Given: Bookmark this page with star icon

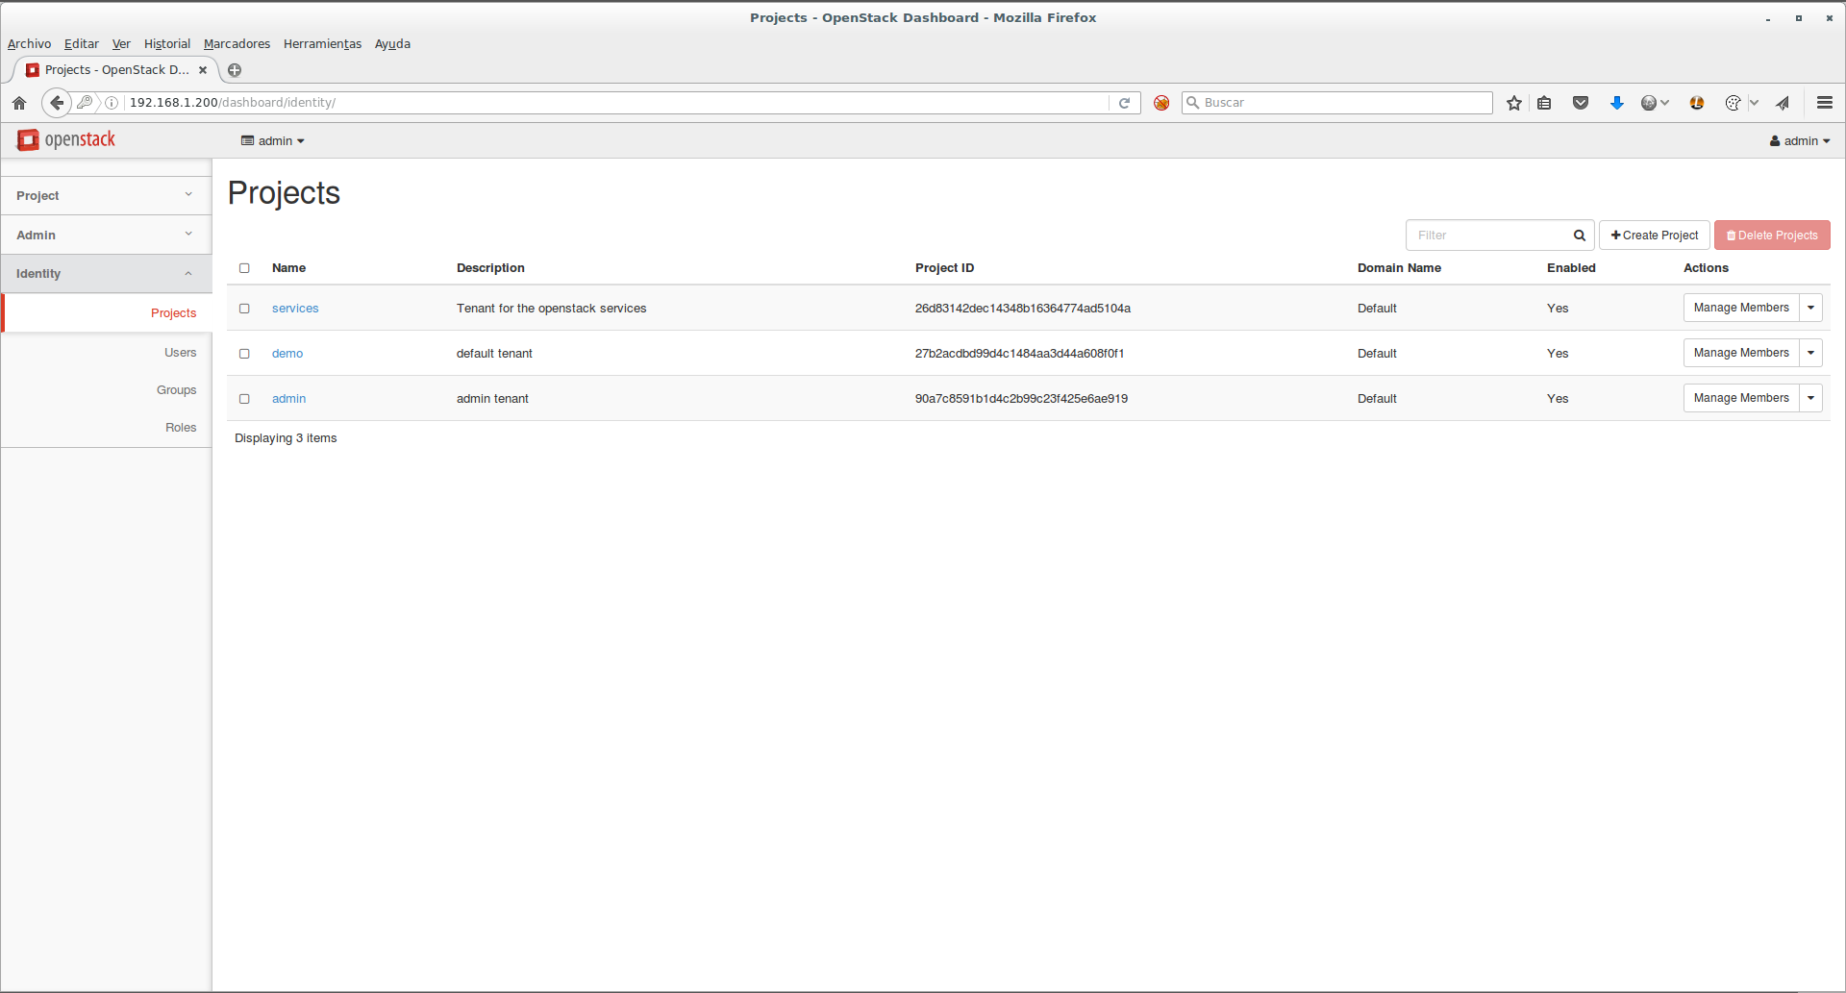Looking at the screenshot, I should coord(1514,103).
